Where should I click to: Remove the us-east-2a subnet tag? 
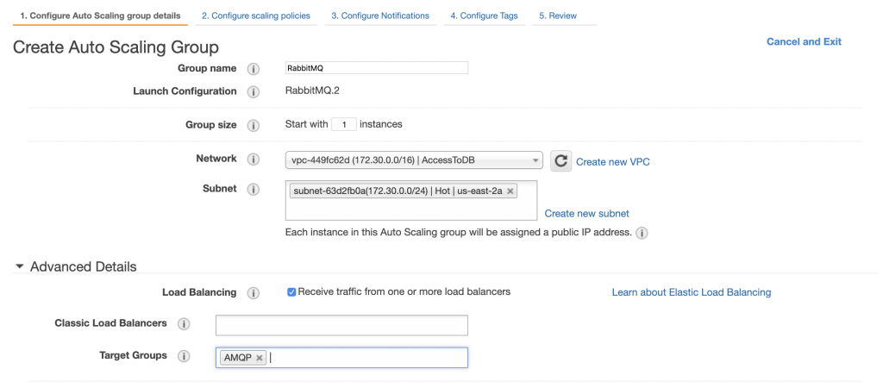pyautogui.click(x=510, y=191)
